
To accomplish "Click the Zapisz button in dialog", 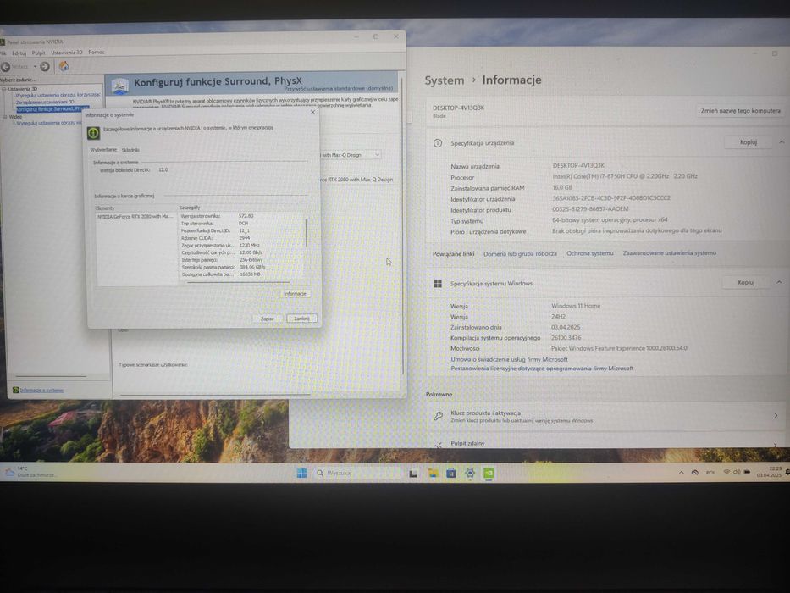I will point(267,319).
